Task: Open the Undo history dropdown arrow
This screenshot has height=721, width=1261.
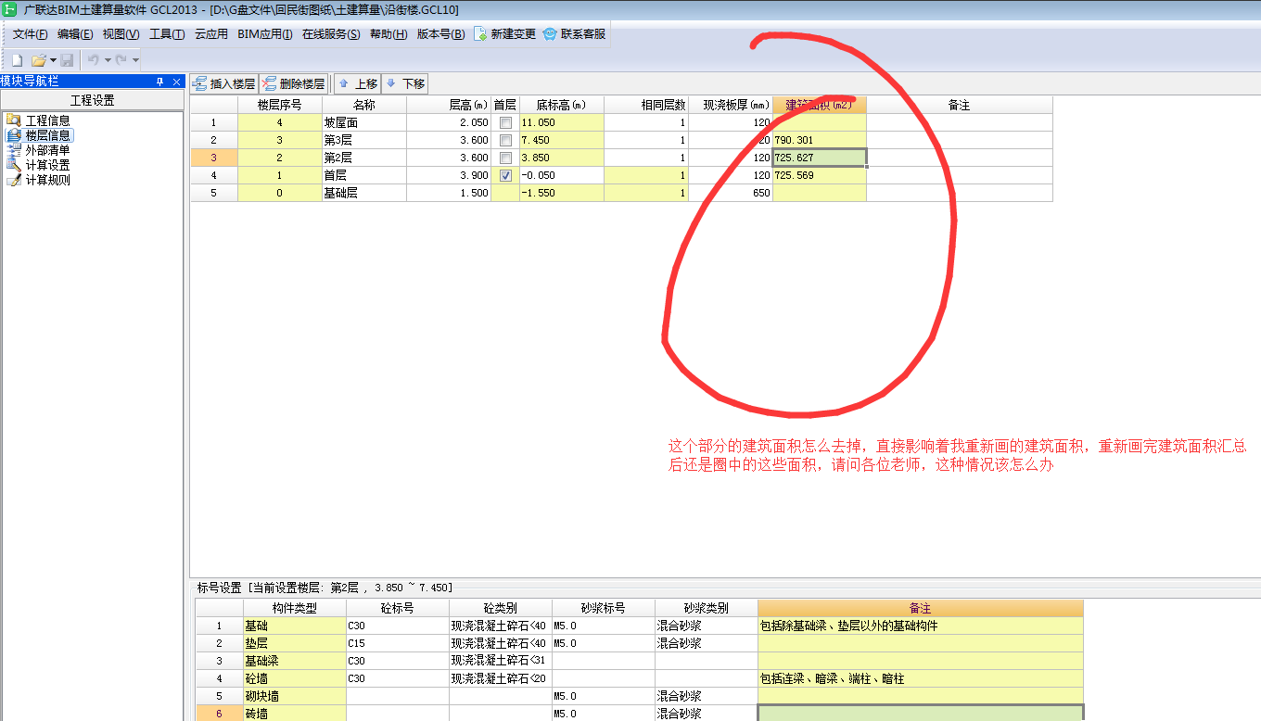Action: click(108, 60)
